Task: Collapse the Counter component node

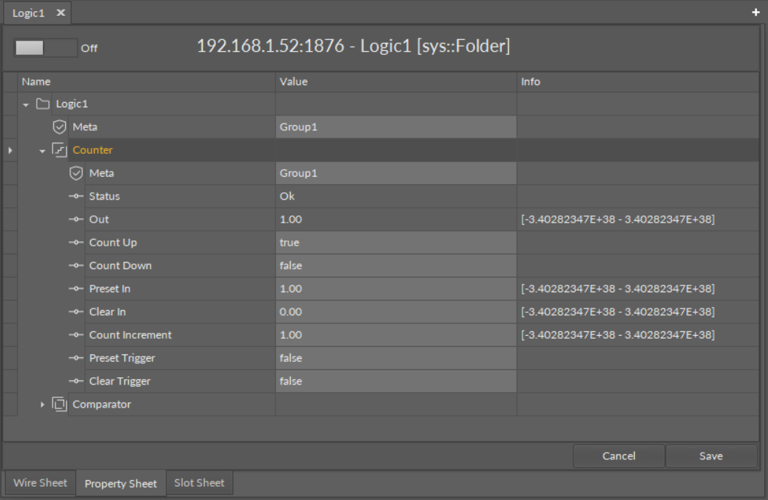Action: pyautogui.click(x=43, y=151)
